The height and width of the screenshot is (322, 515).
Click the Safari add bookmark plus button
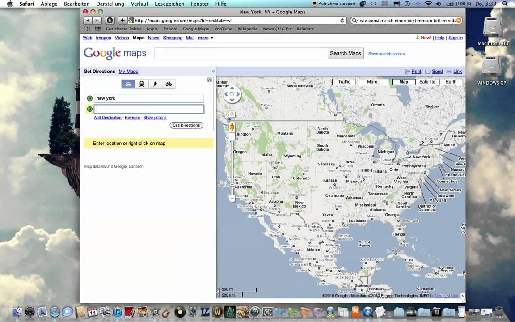pos(122,21)
